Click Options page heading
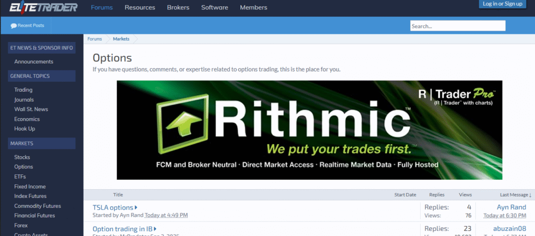This screenshot has height=236, width=535. tap(112, 58)
